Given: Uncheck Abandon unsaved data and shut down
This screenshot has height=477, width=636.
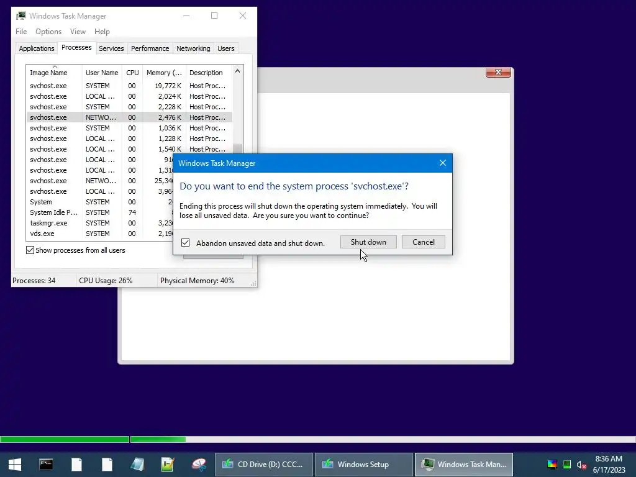Looking at the screenshot, I should [185, 243].
